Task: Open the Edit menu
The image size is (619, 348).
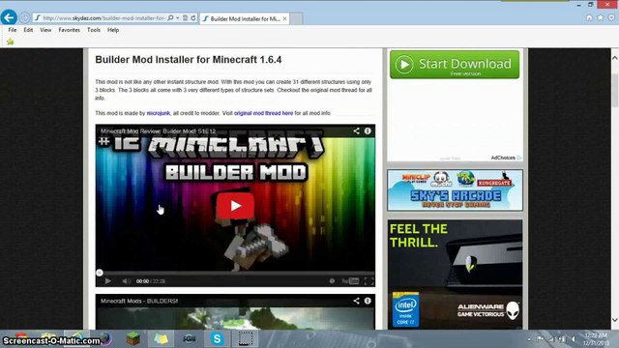Action: tap(28, 30)
